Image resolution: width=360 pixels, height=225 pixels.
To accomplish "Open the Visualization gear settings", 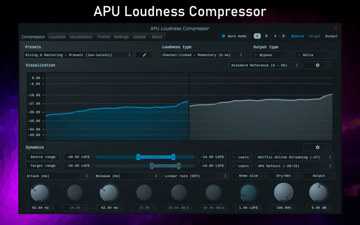I will 317,65.
